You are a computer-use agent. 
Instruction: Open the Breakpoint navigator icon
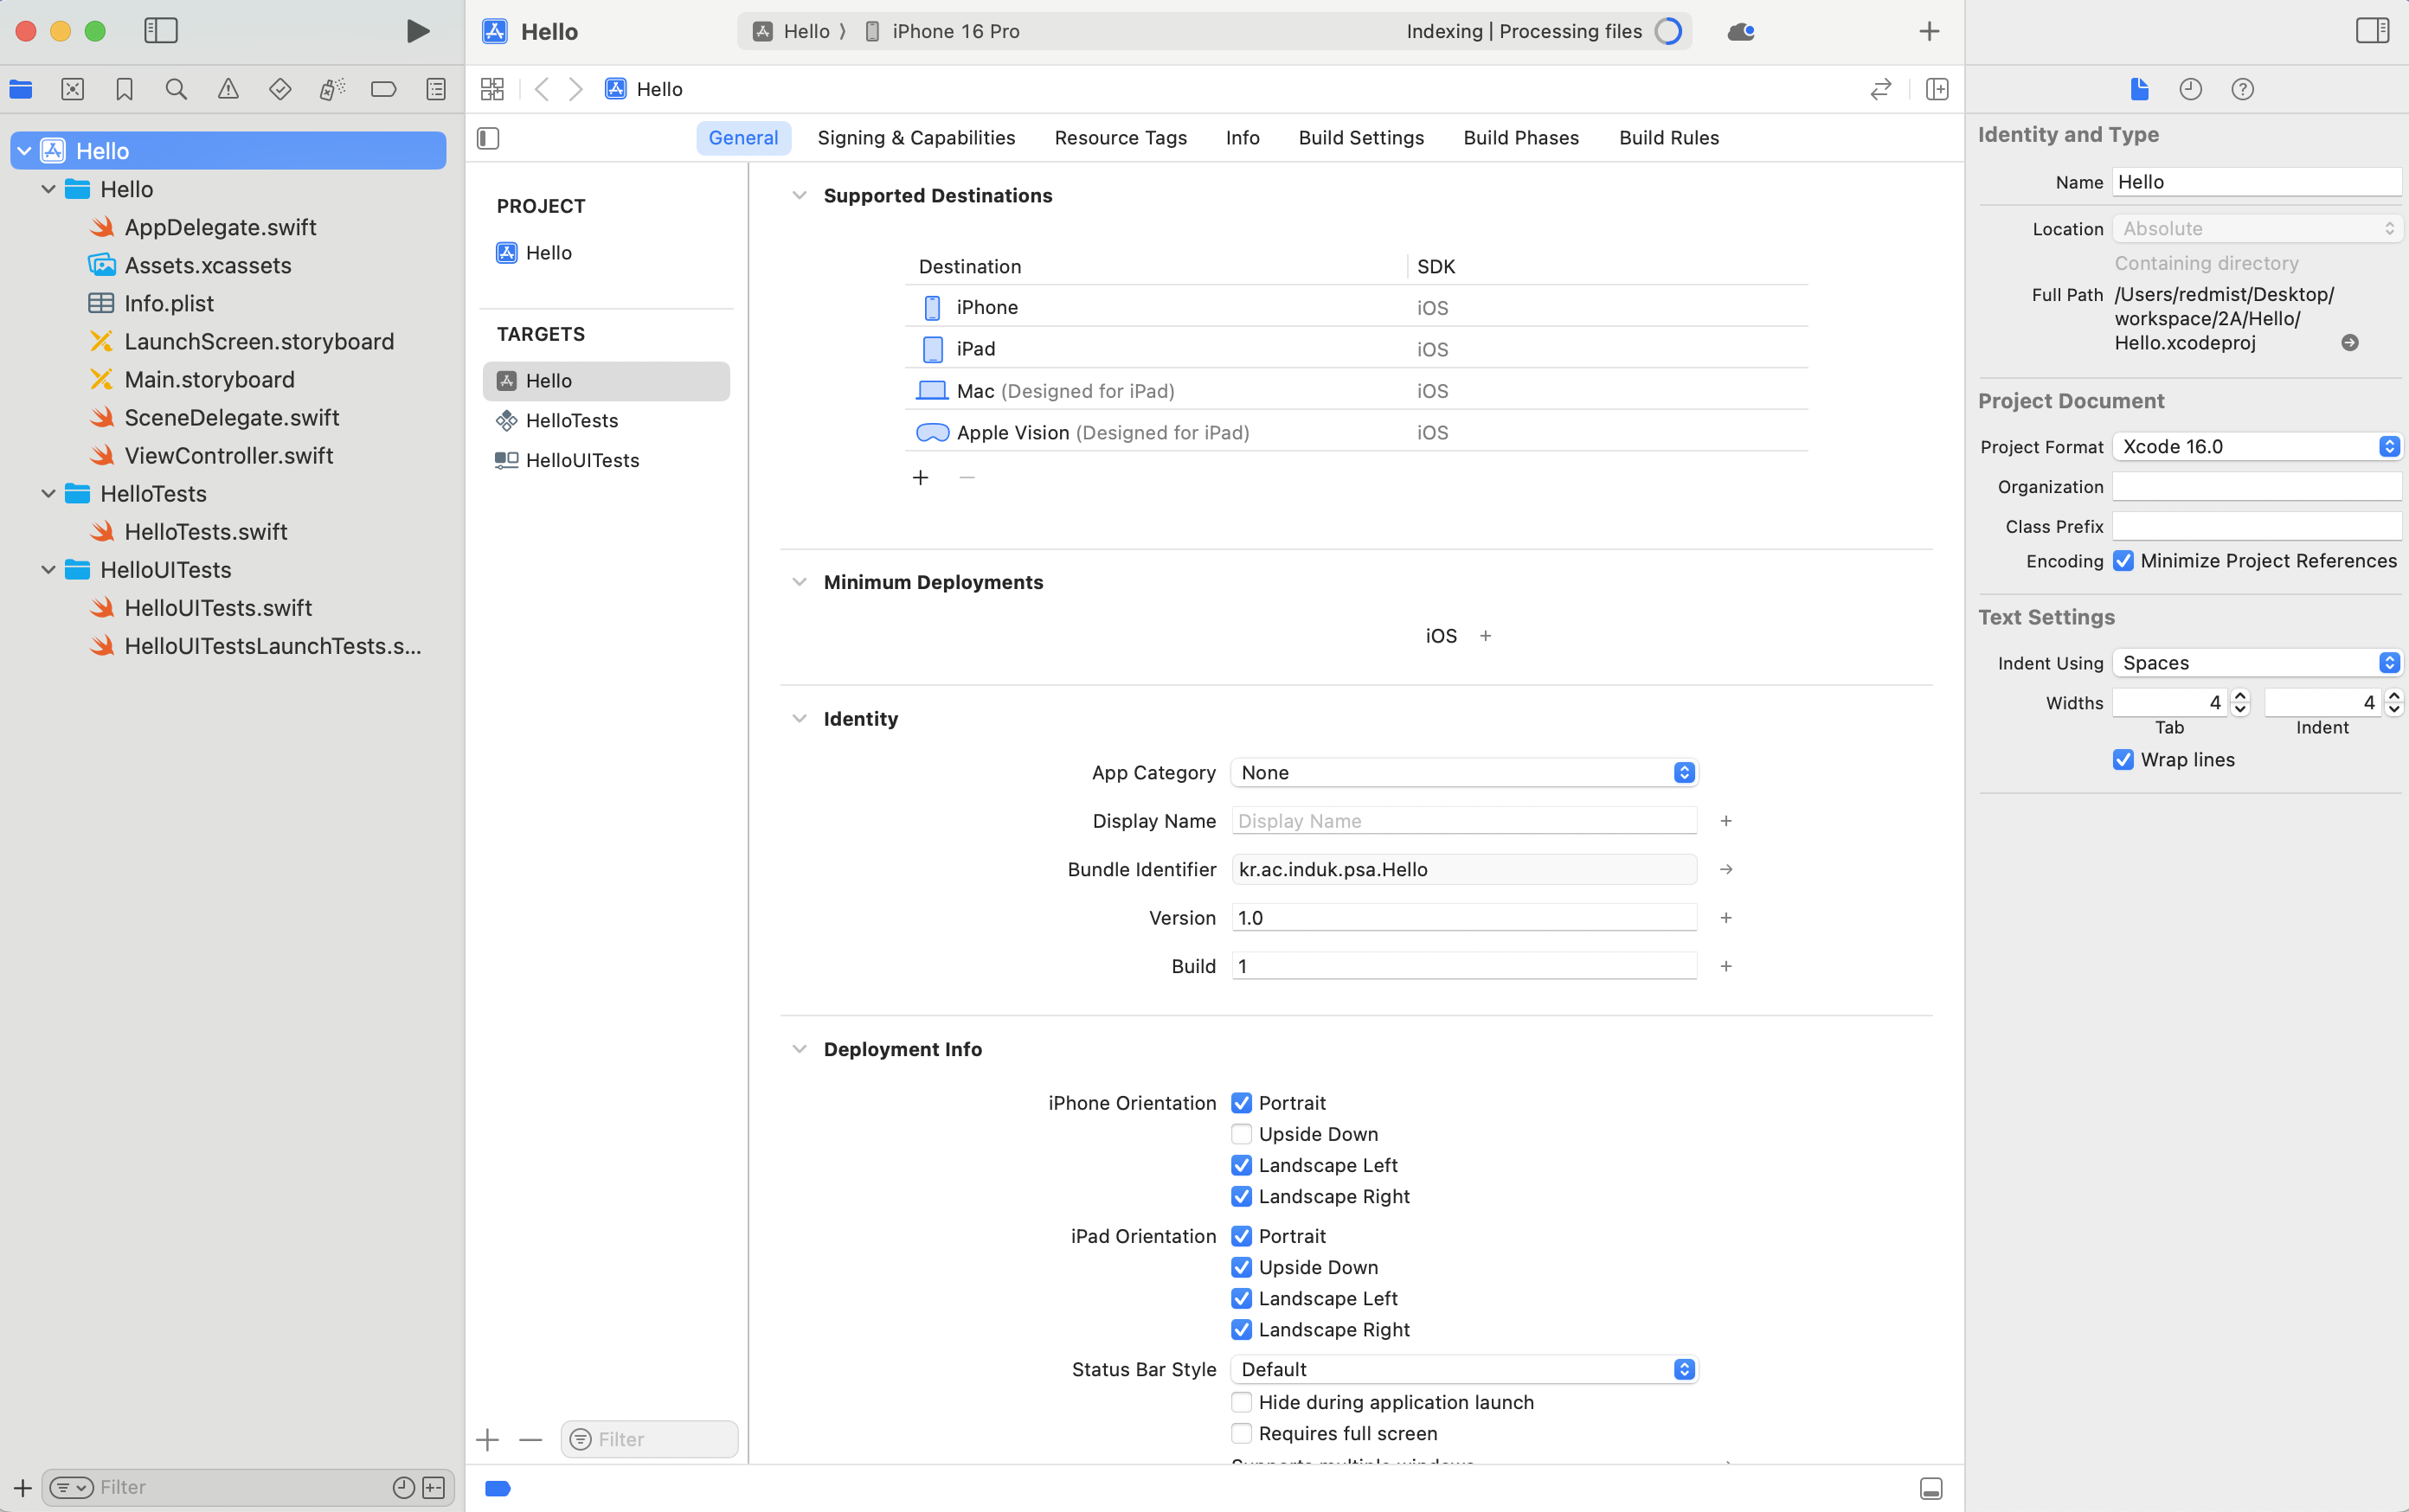[383, 89]
